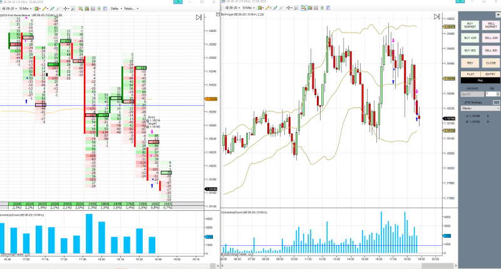Open the Totals dropdown in left chart

(x=132, y=9)
